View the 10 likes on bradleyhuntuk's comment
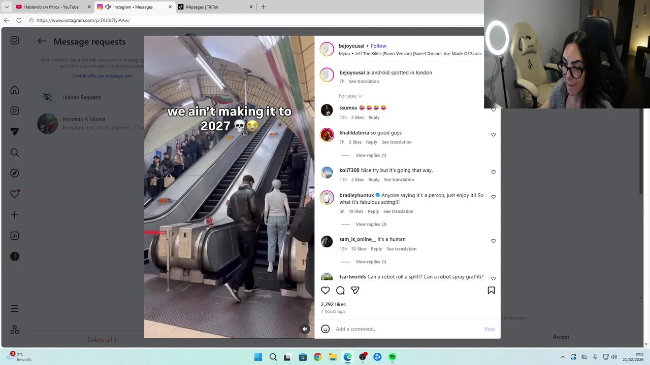Viewport: 650px width, 365px height. pyautogui.click(x=355, y=211)
